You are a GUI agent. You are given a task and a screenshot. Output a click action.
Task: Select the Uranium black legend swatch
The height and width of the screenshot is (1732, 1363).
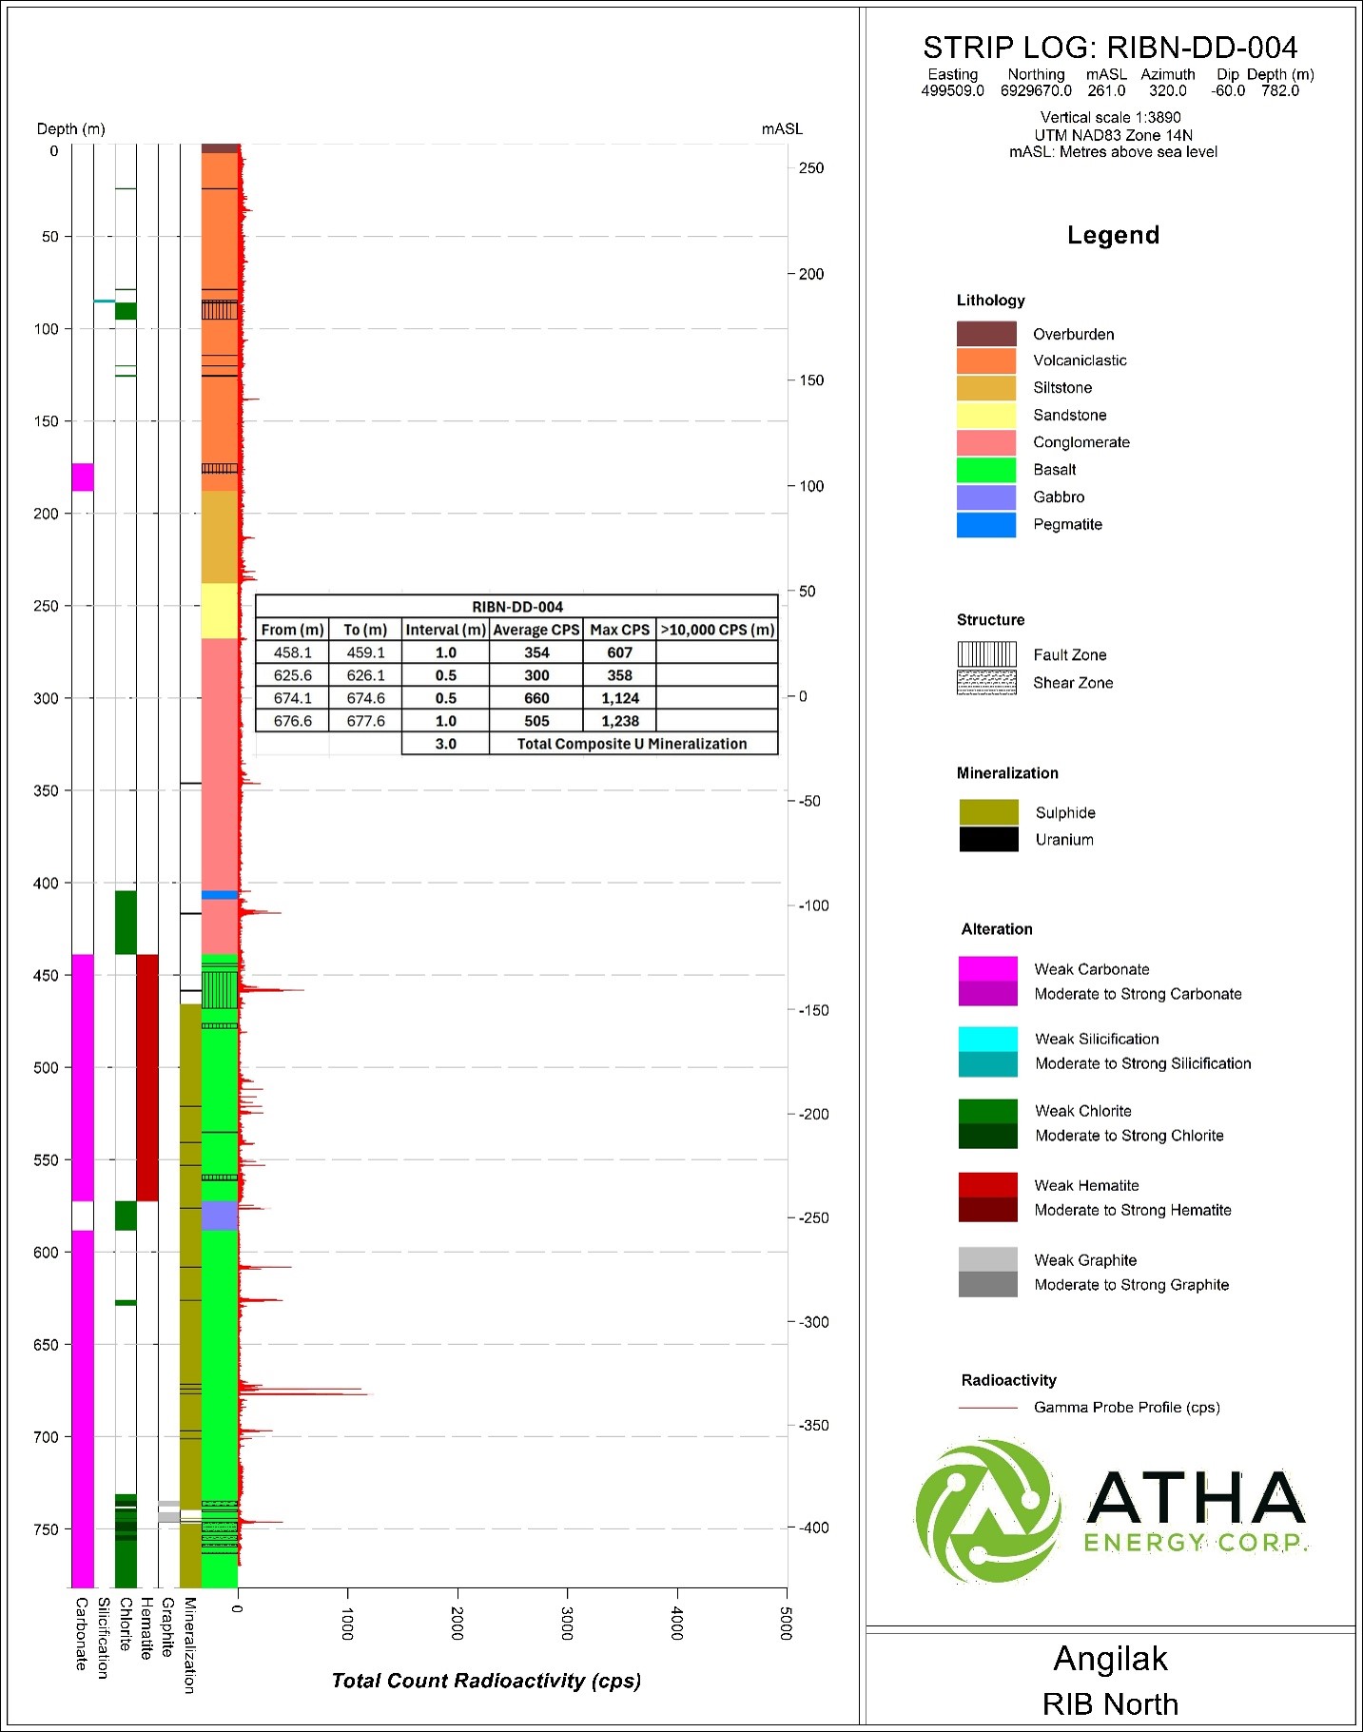(988, 839)
